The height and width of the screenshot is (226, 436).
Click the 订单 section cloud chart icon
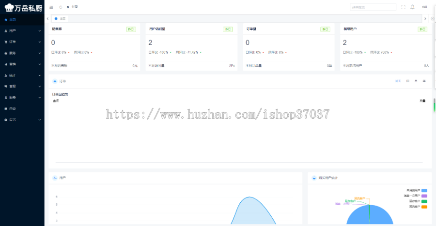[55, 81]
